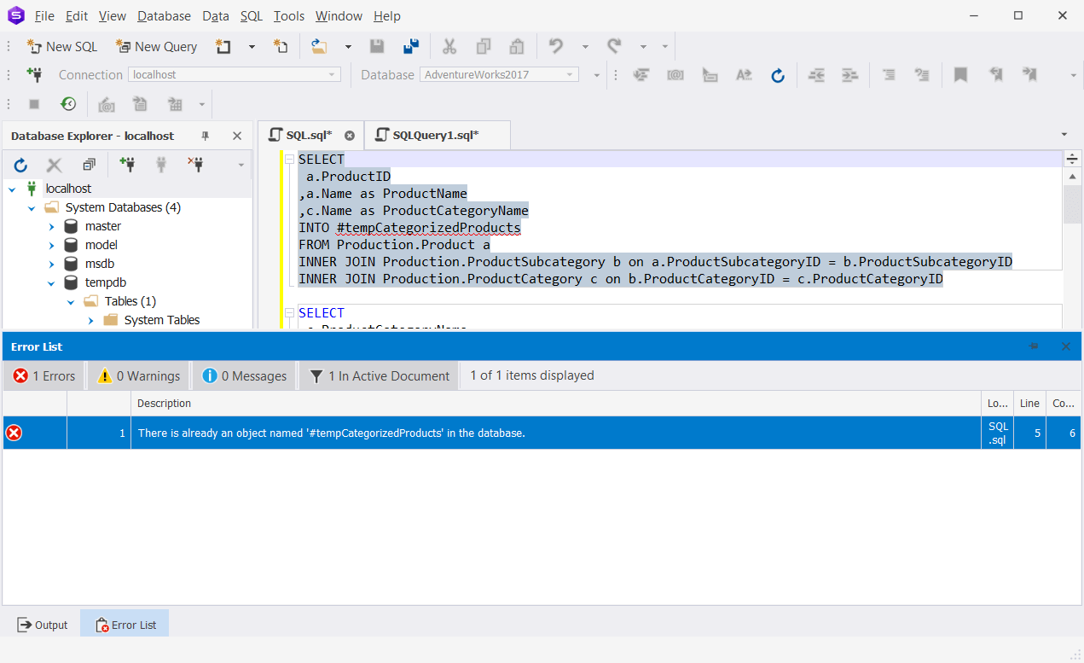
Task: Click the New SQL button
Action: coord(61,46)
